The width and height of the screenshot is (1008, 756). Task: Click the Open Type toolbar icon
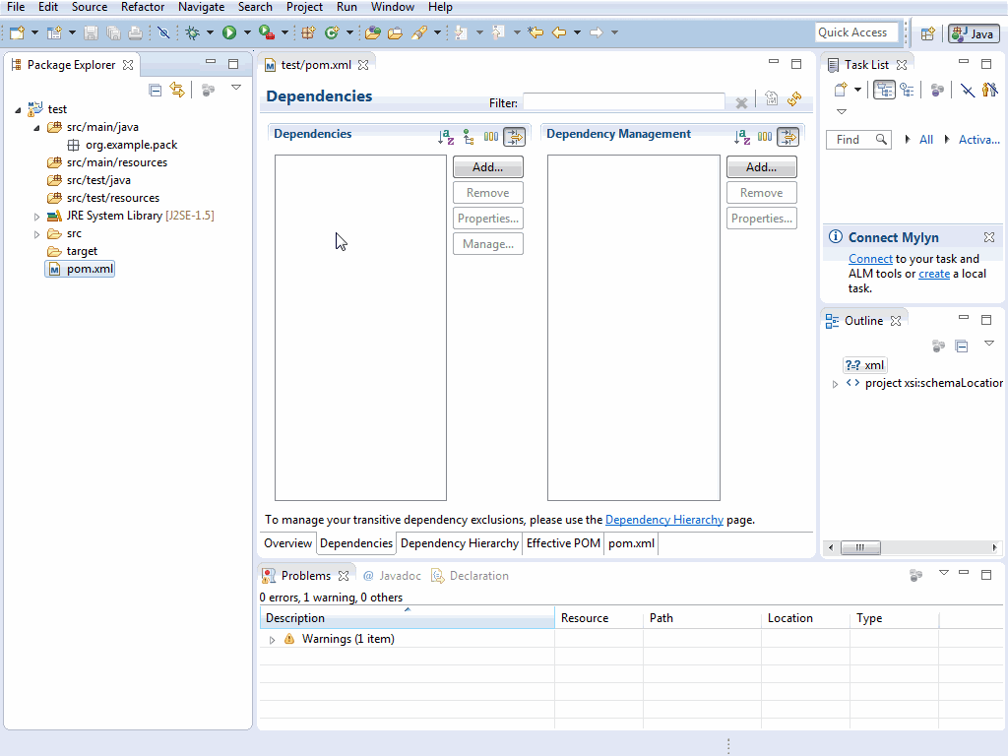(x=373, y=32)
